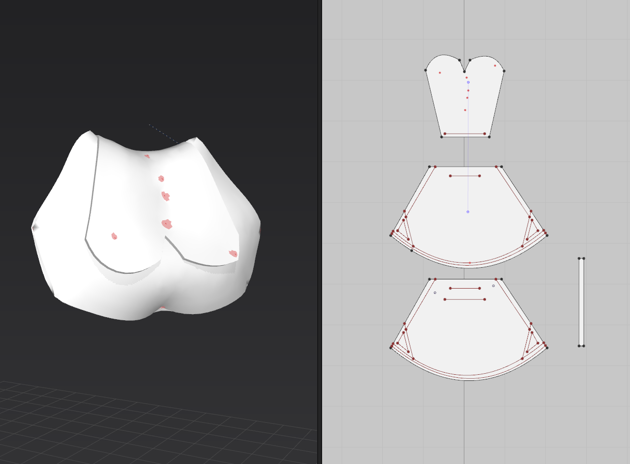Select the shorter upper horizontal line in lowest pattern
This screenshot has height=464, width=630.
465,288
